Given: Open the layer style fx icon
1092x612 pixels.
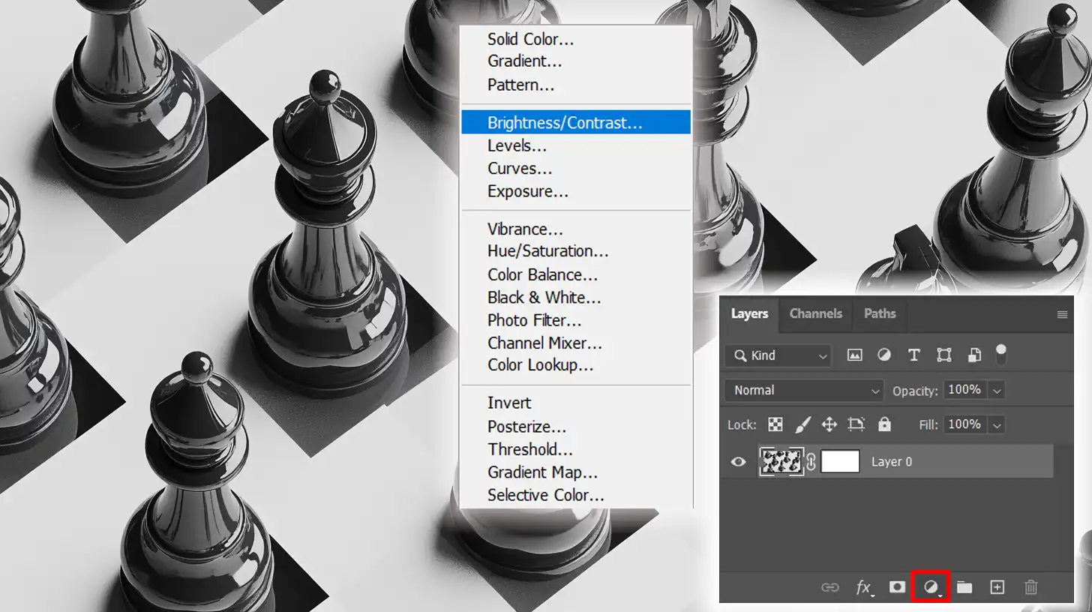Looking at the screenshot, I should click(864, 587).
